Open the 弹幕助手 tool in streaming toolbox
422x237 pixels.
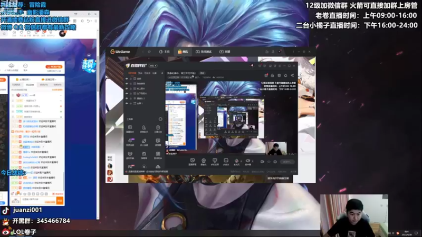(130, 129)
